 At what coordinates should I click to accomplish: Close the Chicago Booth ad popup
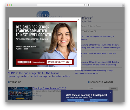[79, 20]
